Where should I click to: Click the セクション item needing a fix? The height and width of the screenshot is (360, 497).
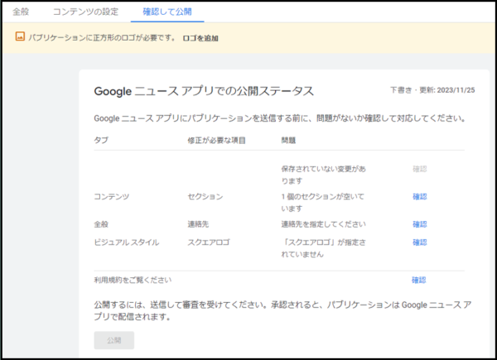205,197
